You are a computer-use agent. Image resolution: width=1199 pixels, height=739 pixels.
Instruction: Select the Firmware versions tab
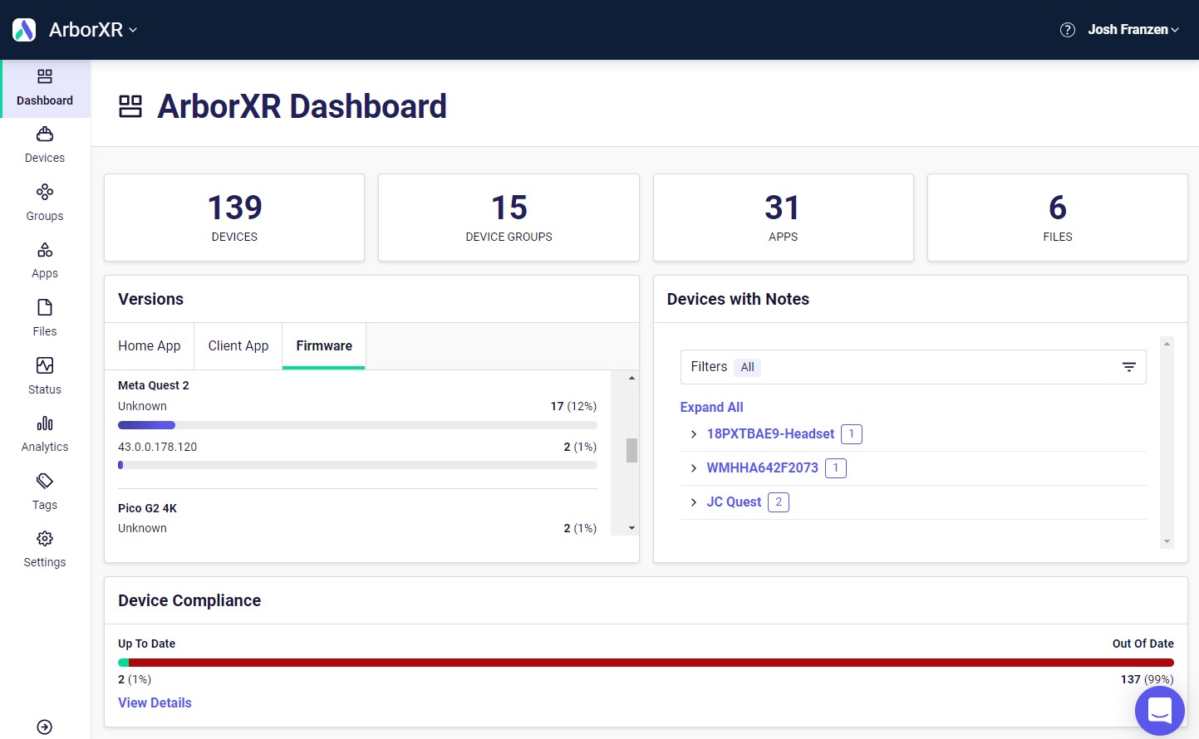tap(324, 346)
